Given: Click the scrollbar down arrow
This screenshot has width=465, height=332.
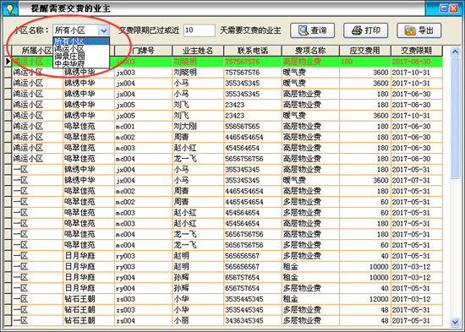Looking at the screenshot, I should point(455,322).
